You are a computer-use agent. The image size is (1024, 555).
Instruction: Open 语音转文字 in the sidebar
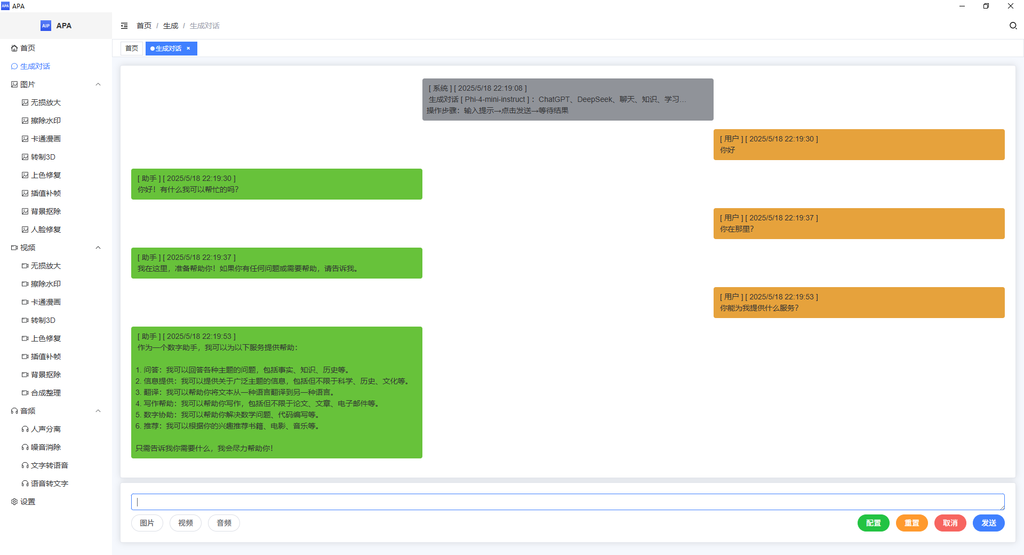pyautogui.click(x=56, y=483)
